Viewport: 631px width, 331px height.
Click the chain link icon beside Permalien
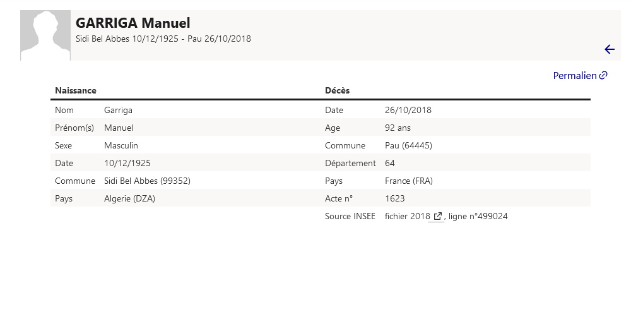(603, 75)
